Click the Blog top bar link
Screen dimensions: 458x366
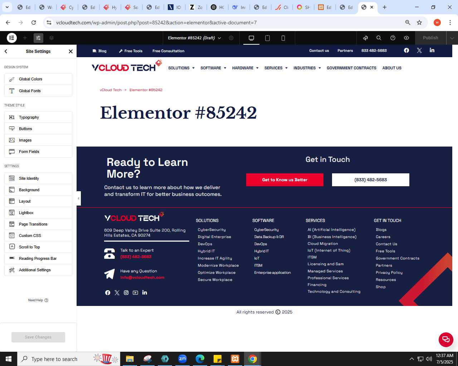point(99,51)
